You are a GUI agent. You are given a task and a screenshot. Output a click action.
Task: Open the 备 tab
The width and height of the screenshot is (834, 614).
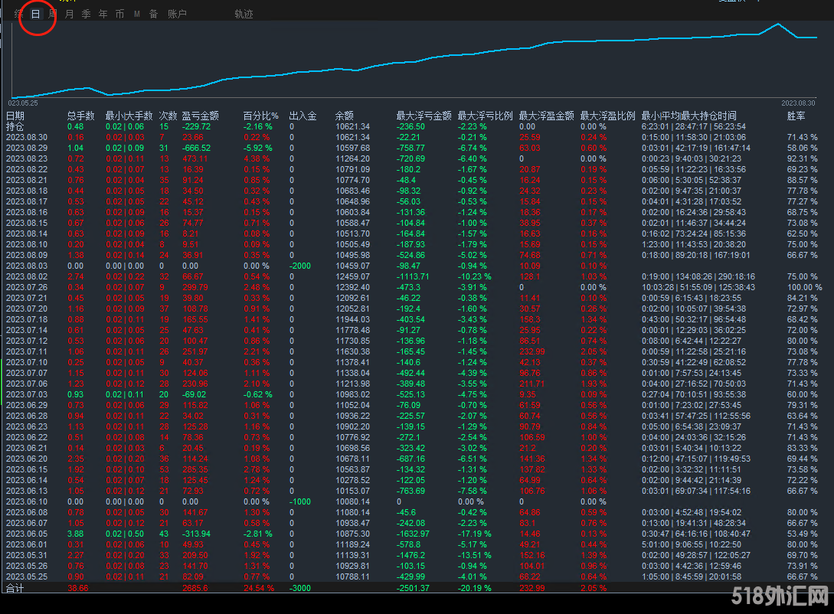[153, 14]
